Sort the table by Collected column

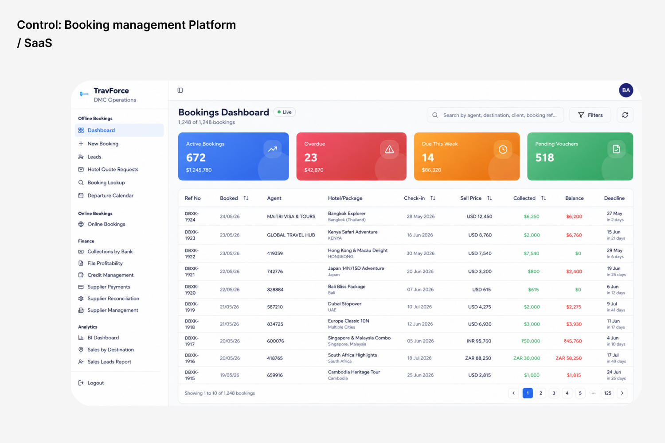544,198
